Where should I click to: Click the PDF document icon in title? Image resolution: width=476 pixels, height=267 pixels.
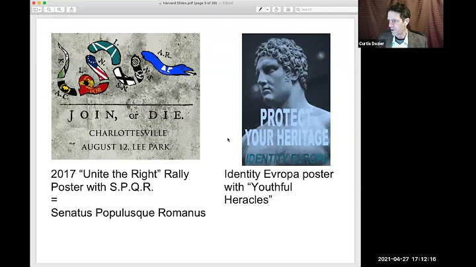point(160,3)
